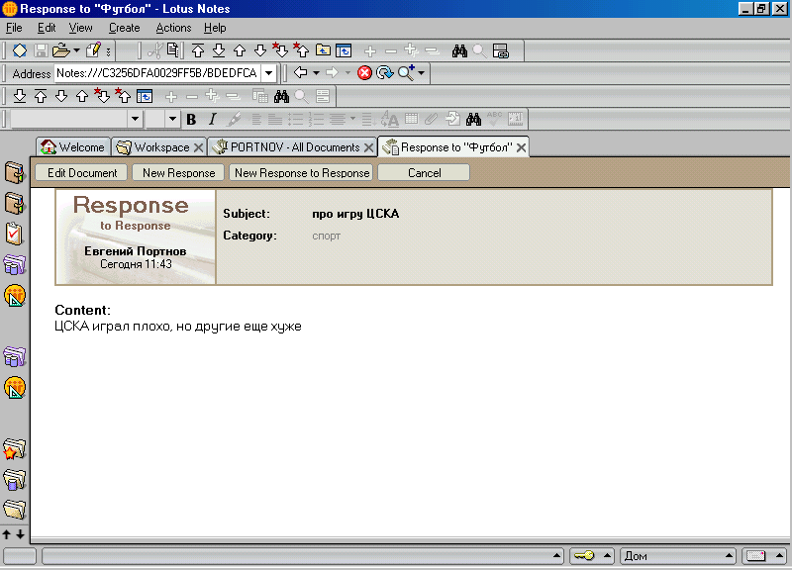Open the Actions menu
This screenshot has height=570, width=792.
click(x=173, y=28)
